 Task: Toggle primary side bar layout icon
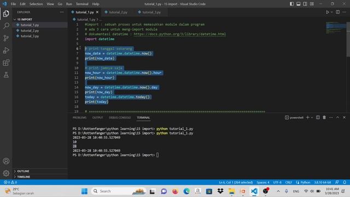pyautogui.click(x=291, y=4)
